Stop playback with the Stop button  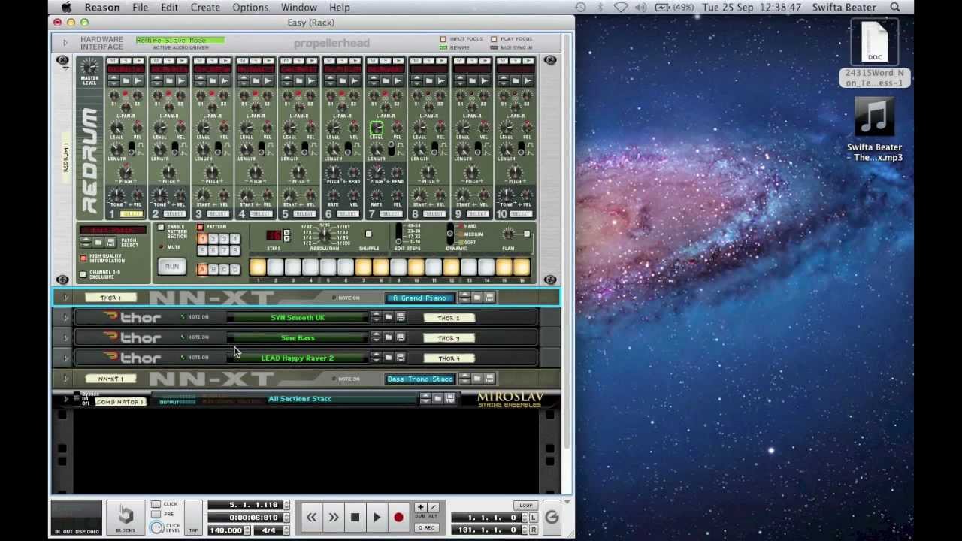coord(355,517)
